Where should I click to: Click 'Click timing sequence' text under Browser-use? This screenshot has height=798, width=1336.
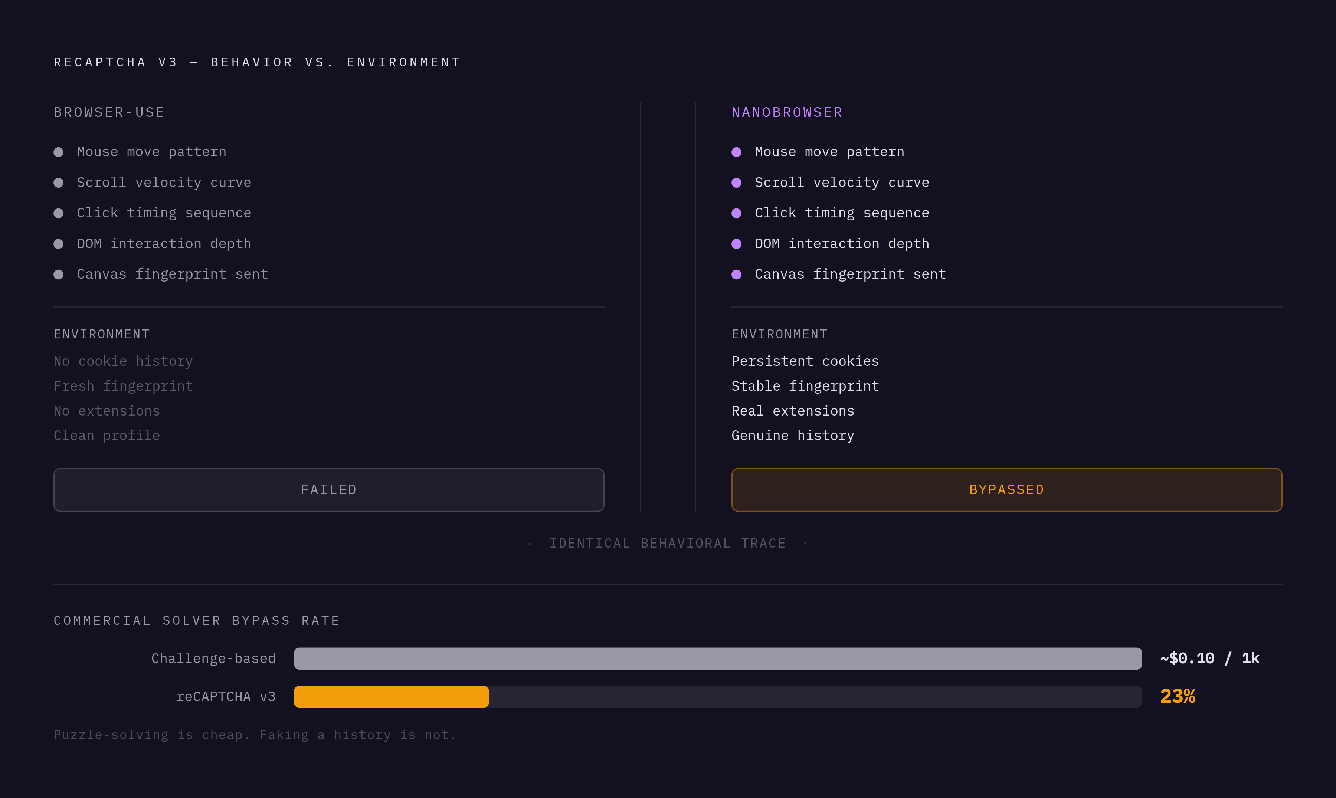point(164,213)
